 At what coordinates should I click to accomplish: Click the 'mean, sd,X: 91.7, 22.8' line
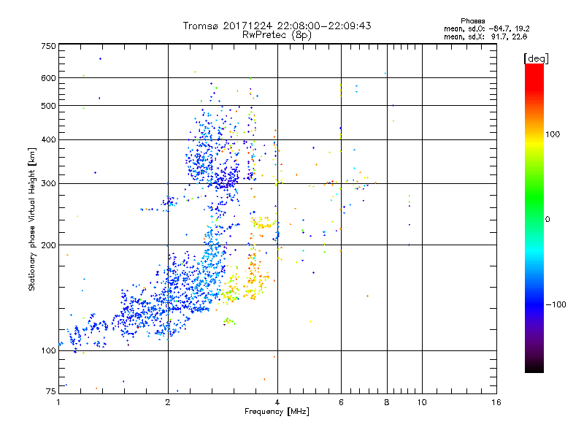click(485, 36)
